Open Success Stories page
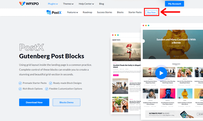Image resolution: width=203 pixels, height=121 pixels. [104, 12]
